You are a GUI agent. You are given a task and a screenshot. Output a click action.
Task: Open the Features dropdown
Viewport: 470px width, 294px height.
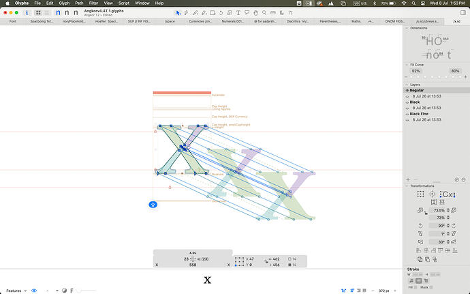[x=16, y=291]
